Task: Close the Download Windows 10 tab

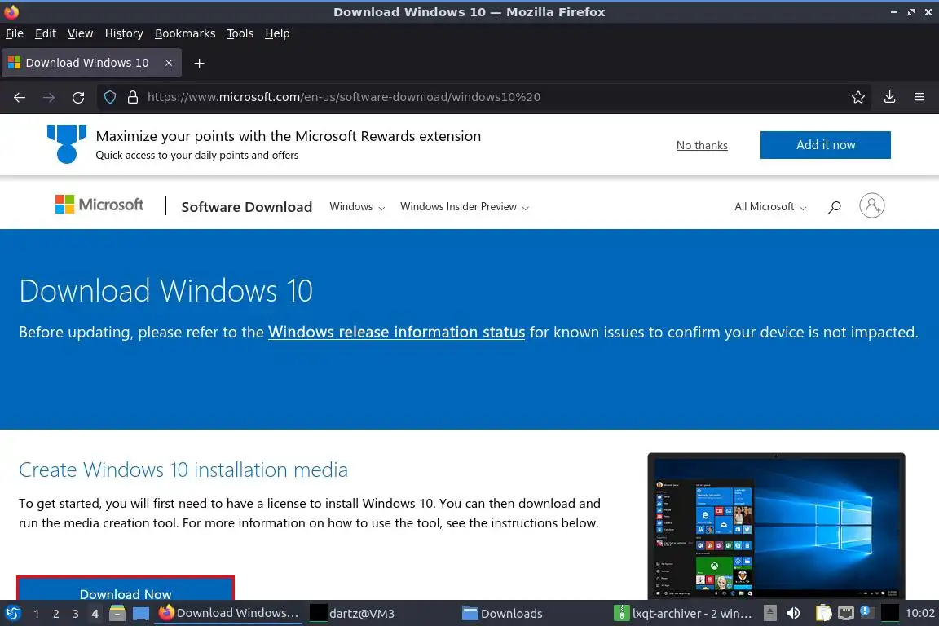Action: tap(169, 63)
